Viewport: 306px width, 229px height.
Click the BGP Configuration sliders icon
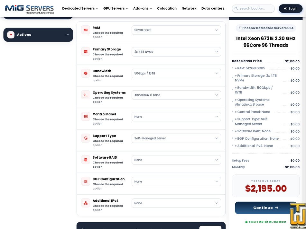point(86,181)
